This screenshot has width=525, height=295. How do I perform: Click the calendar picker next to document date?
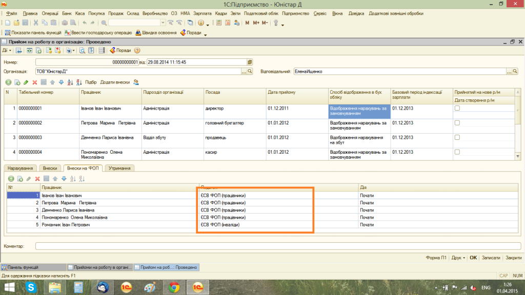click(x=250, y=62)
